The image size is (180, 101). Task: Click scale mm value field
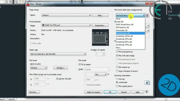pyautogui.click(x=89, y=74)
